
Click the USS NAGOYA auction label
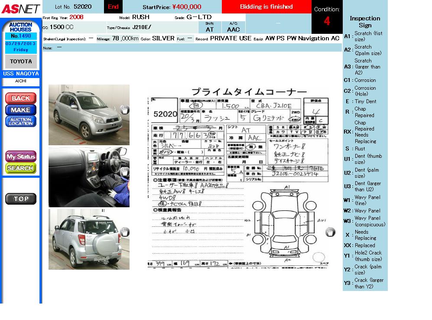pos(21,74)
